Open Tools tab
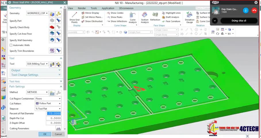The image size is (261, 138). (94, 8)
